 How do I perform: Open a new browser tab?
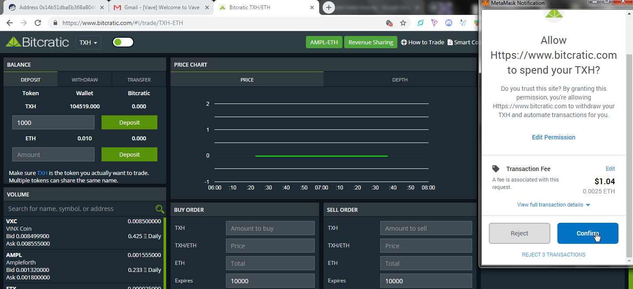(x=329, y=7)
